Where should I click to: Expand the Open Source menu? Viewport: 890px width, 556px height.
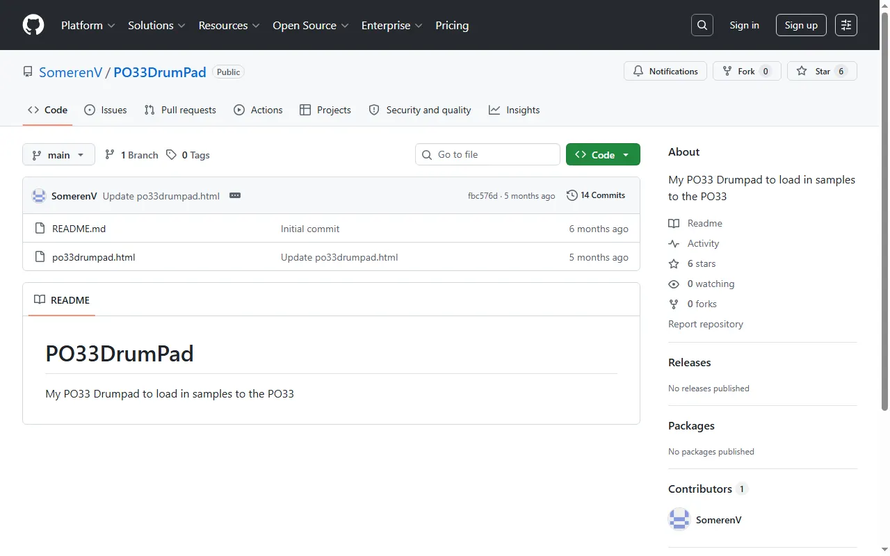click(x=311, y=25)
